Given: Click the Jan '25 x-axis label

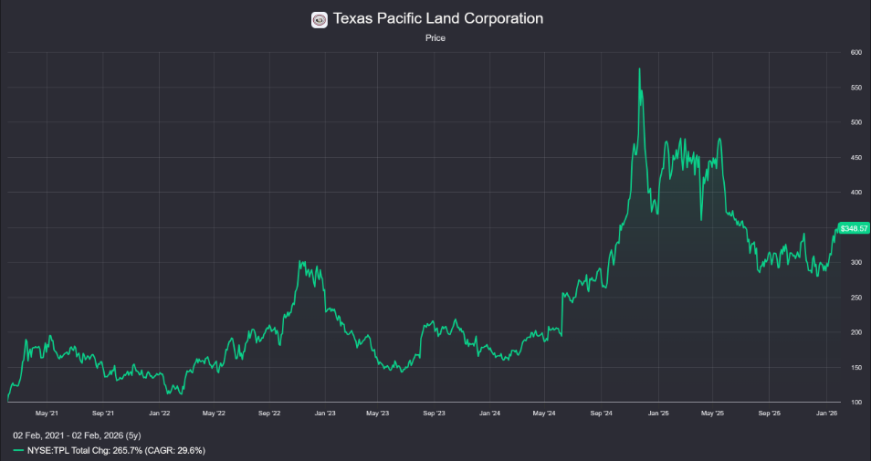Looking at the screenshot, I should coord(658,414).
